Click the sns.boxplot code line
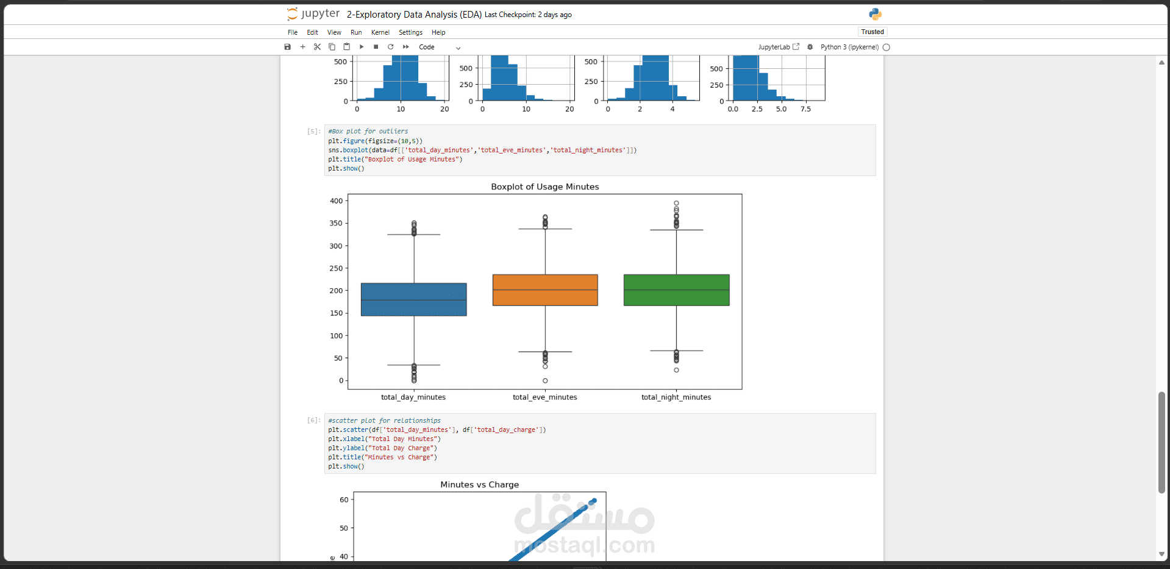The image size is (1170, 569). (x=482, y=150)
